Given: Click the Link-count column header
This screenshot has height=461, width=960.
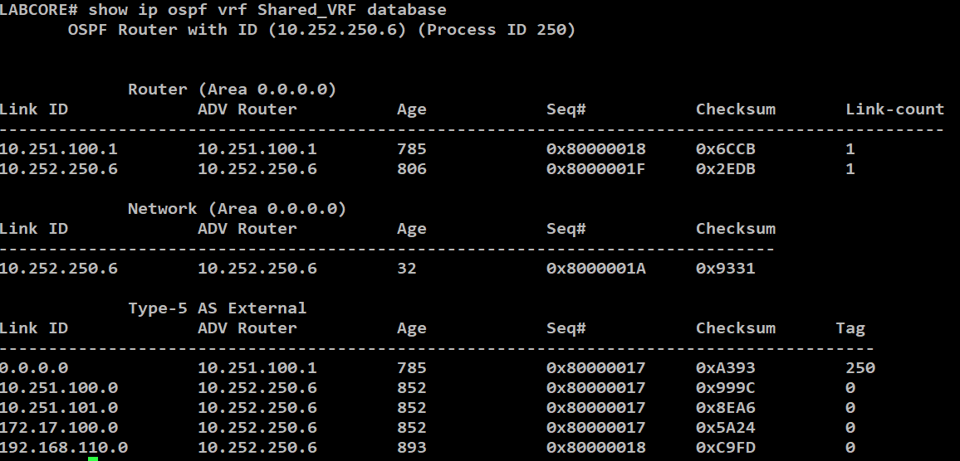Looking at the screenshot, I should click(x=895, y=109).
